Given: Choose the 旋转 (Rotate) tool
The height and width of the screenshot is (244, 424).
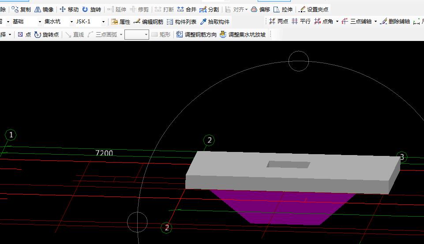Looking at the screenshot, I should pos(92,9).
